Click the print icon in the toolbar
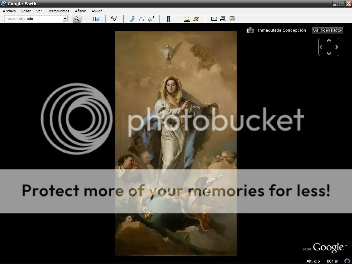The height and width of the screenshot is (264, 352). click(x=223, y=19)
